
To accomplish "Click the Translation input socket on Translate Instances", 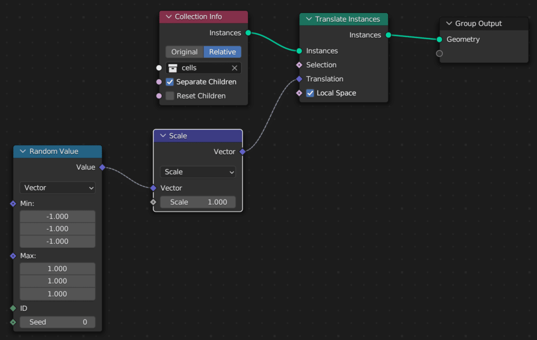I will point(299,79).
